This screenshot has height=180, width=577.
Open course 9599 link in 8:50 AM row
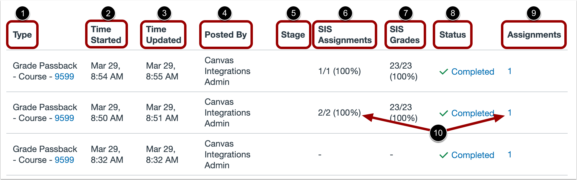click(64, 118)
